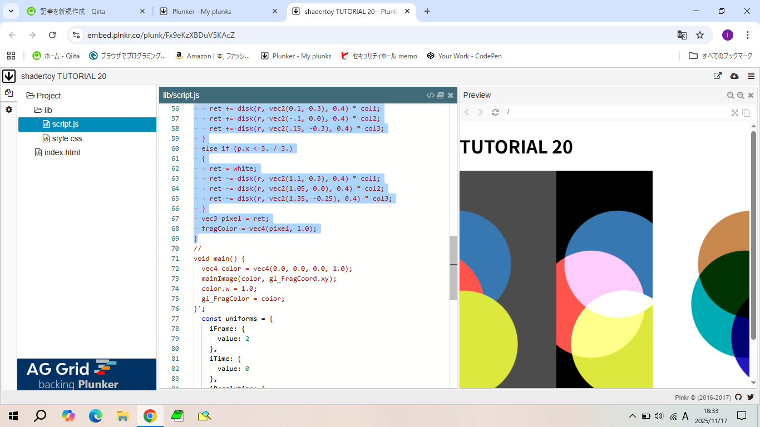Image resolution: width=760 pixels, height=427 pixels.
Task: Open style.css file
Action: coord(62,138)
